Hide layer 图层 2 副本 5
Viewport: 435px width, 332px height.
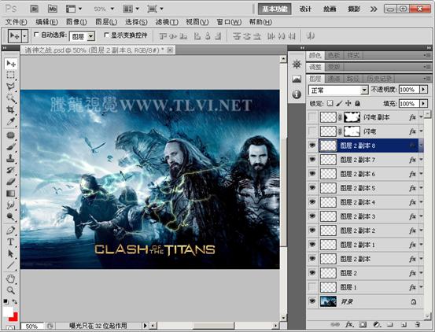click(312, 188)
